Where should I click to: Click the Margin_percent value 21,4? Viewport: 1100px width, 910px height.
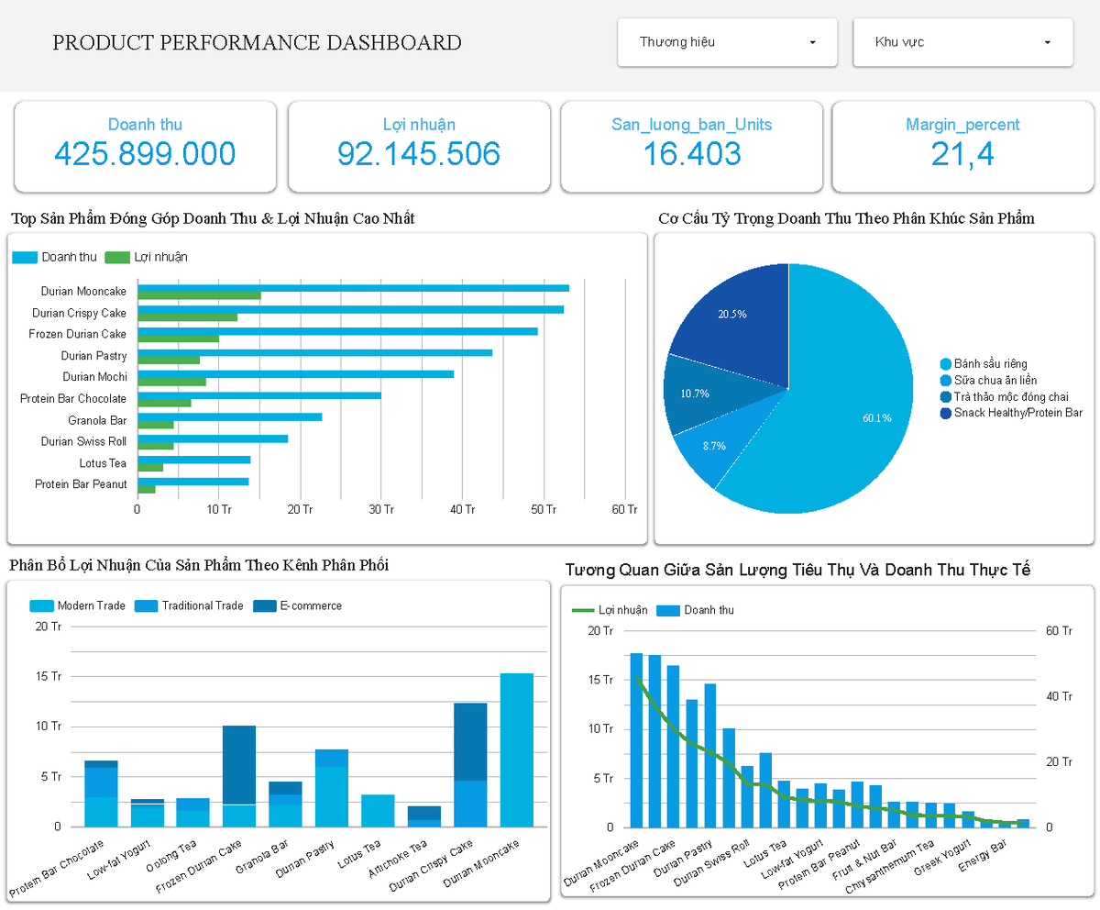tap(962, 153)
